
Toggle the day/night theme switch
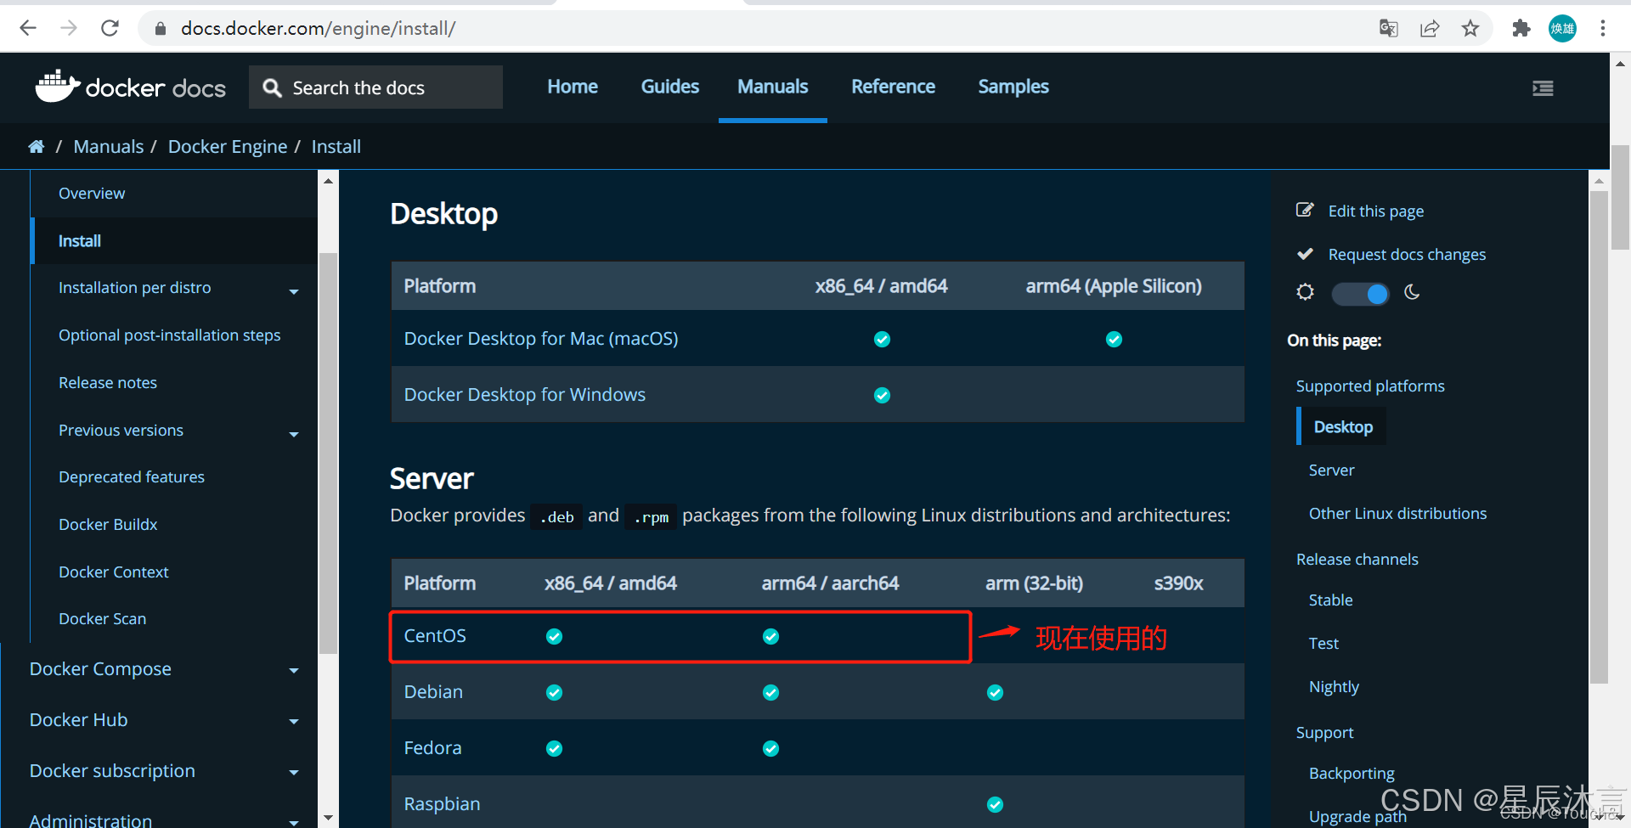[1360, 294]
